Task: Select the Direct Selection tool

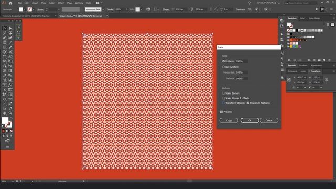Action: (x=10, y=28)
